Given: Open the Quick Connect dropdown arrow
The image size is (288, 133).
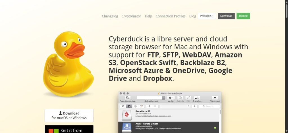Looking at the screenshot, I should pos(163,98).
